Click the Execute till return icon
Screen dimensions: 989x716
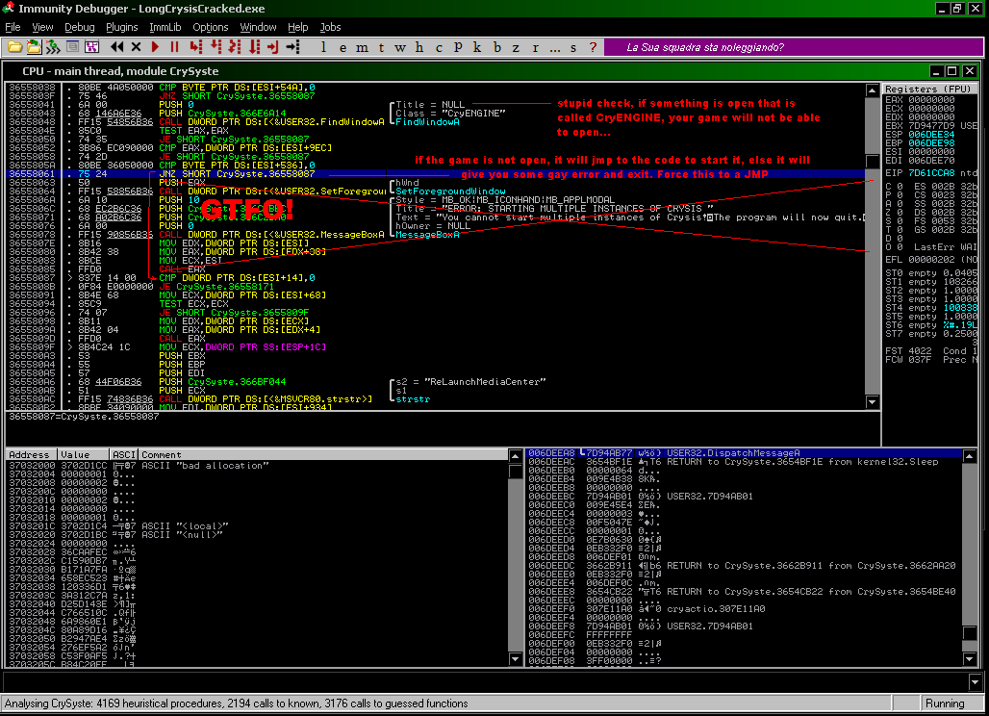273,47
